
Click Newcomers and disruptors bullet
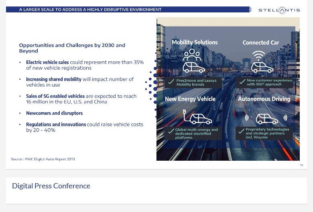(x=54, y=113)
